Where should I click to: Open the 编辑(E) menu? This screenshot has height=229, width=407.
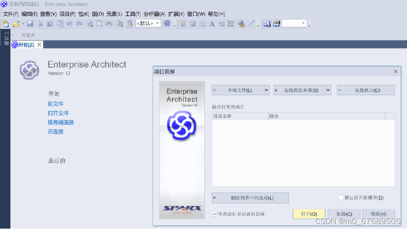(29, 14)
